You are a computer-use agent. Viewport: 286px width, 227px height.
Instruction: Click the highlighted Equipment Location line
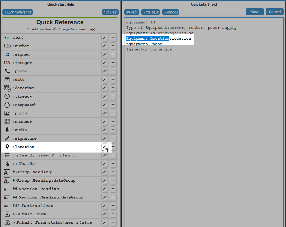click(x=148, y=38)
